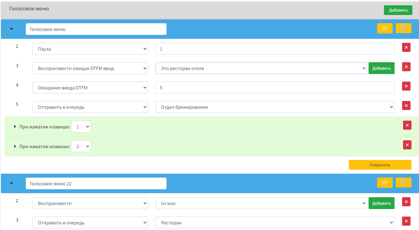Open the ivr.wav file dropdown
This screenshot has width=419, height=230.
coord(261,203)
